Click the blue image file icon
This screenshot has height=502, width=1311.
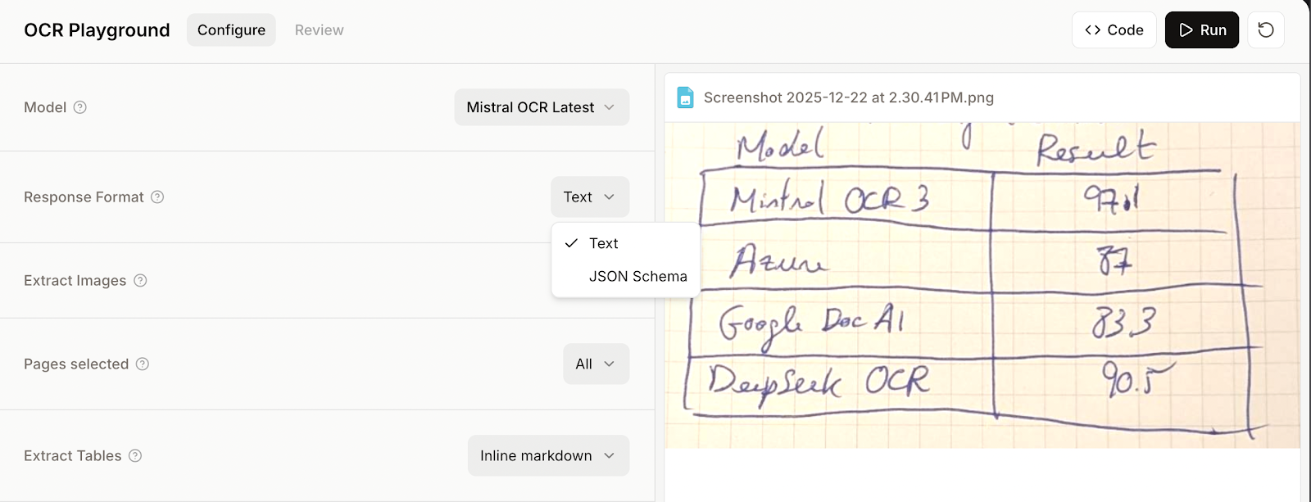click(x=685, y=97)
